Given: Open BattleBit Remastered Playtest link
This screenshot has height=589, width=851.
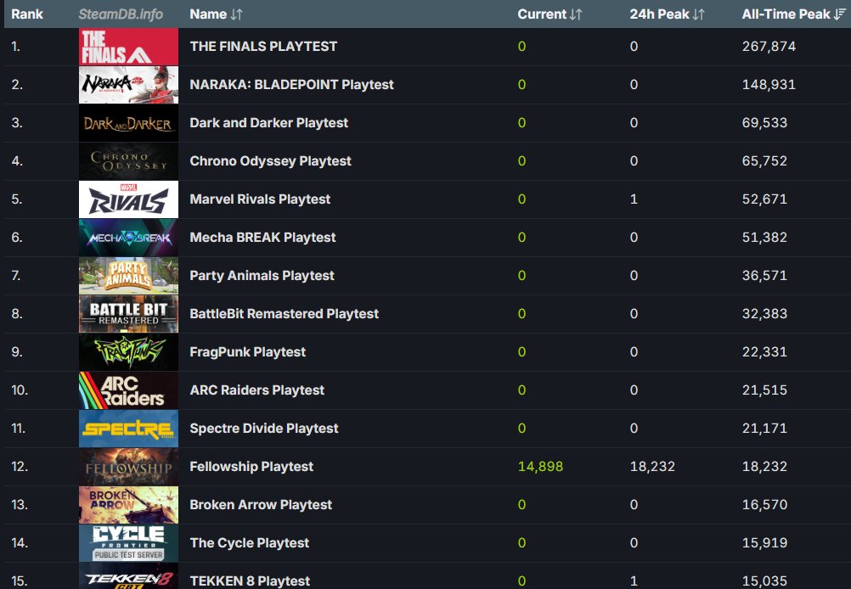Looking at the screenshot, I should point(284,314).
